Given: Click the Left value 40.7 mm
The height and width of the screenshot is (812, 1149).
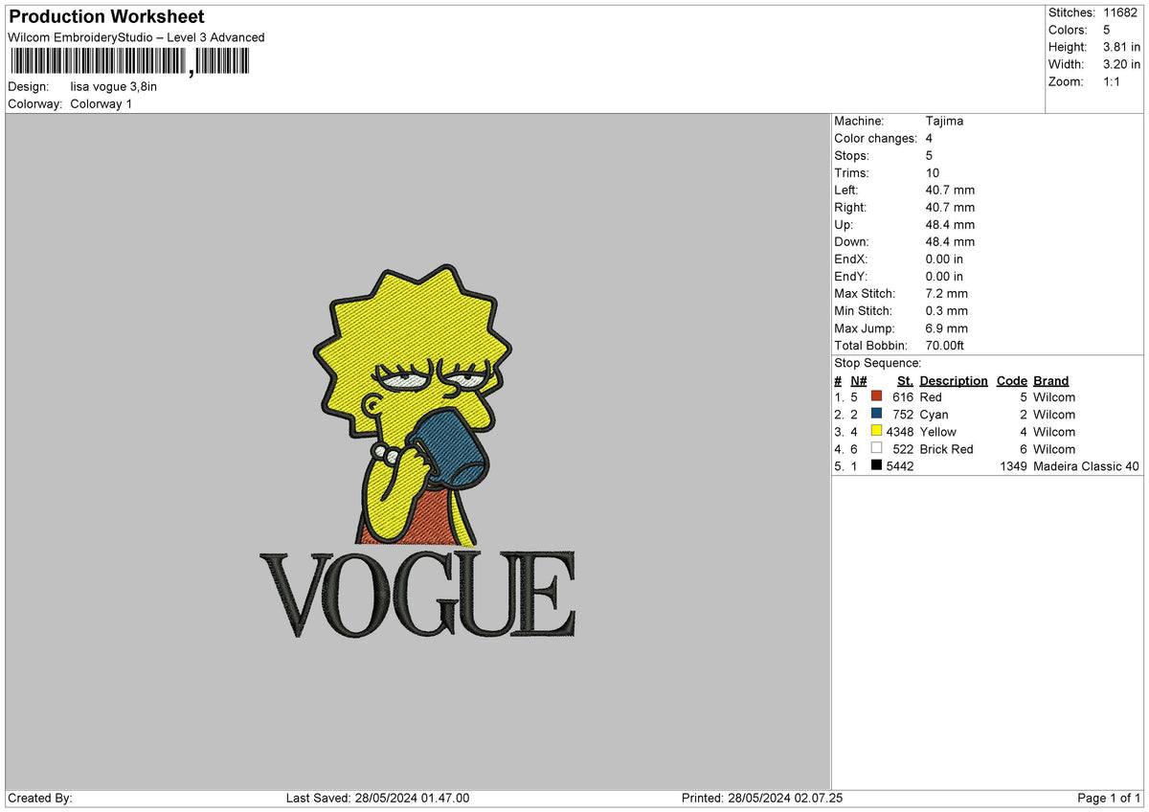Looking at the screenshot, I should coord(951,191).
